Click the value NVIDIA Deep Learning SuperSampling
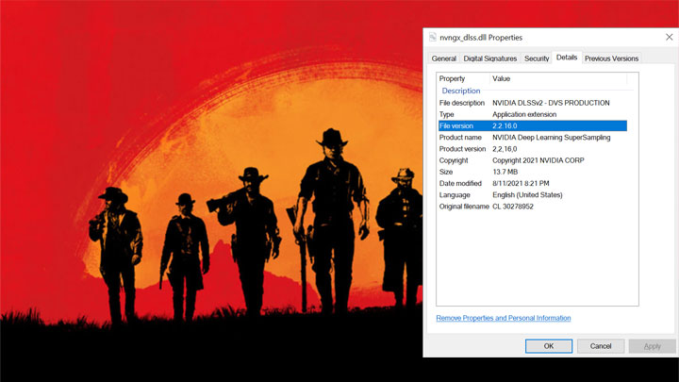Screen dimensions: 679x382 [x=552, y=138]
